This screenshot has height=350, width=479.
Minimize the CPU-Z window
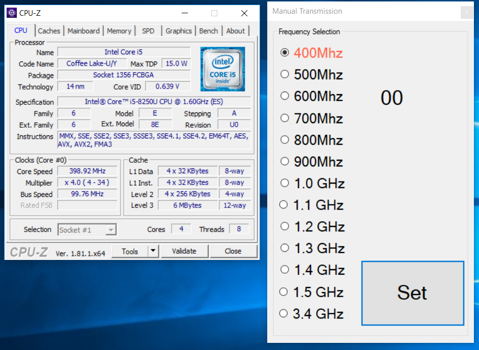click(184, 13)
